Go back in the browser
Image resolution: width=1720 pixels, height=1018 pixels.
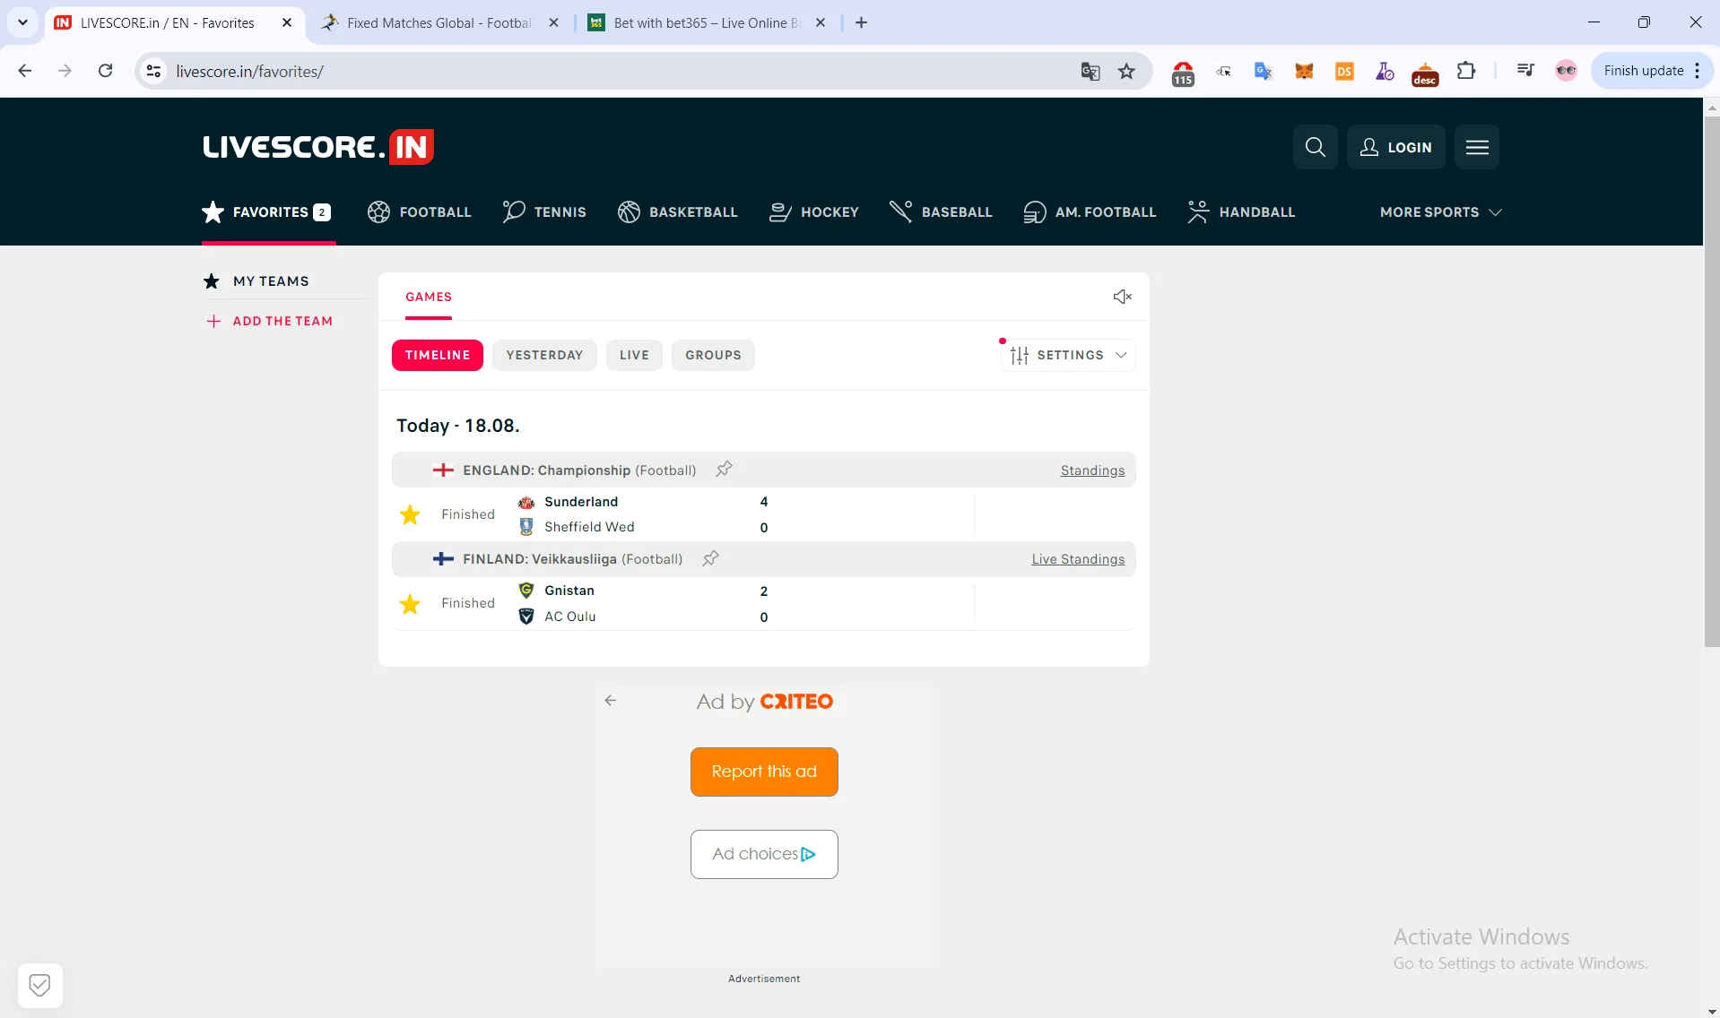25,71
